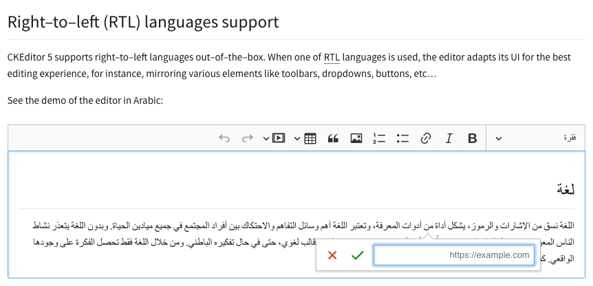
Task: Click the Redo arrow icon
Action: [248, 138]
